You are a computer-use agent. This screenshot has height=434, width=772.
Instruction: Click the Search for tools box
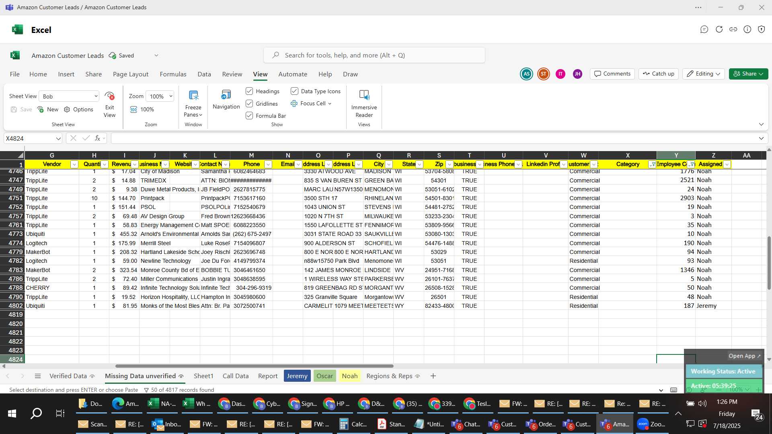(374, 55)
